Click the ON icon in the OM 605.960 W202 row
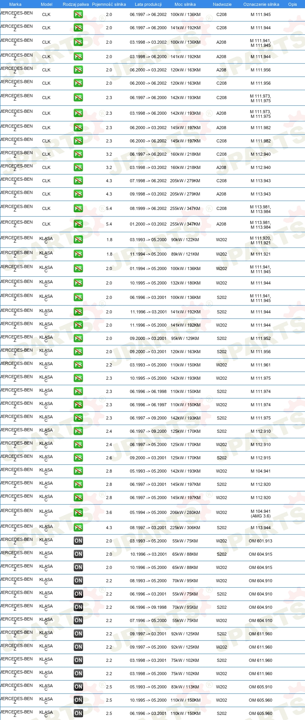This screenshot has height=720, width=305. [78, 700]
